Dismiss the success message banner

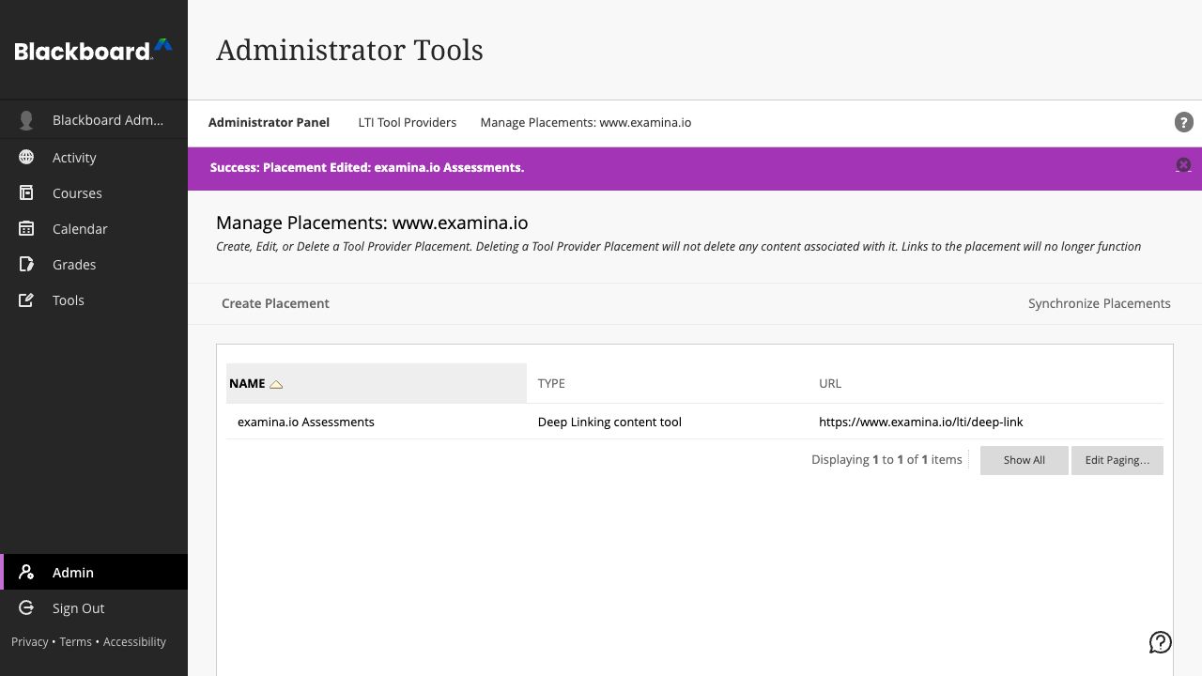1183,165
